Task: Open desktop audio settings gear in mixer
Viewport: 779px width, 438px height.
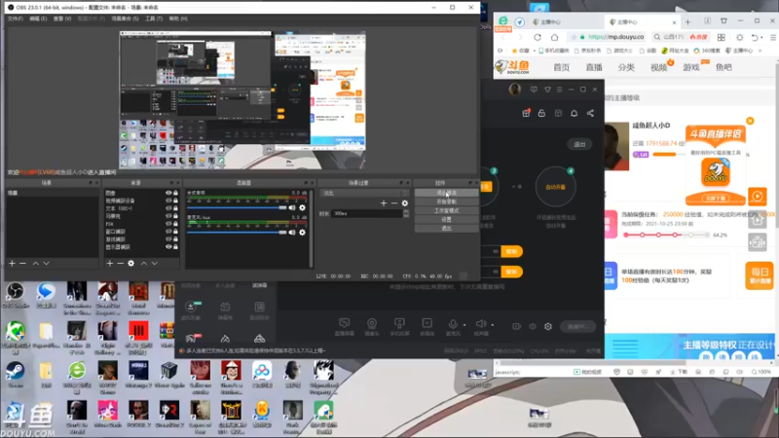Action: 302,208
